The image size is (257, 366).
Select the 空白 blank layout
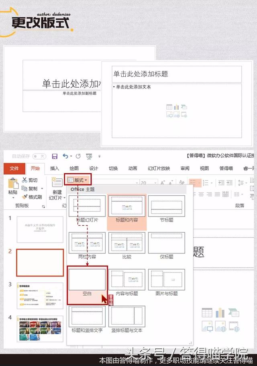tap(87, 285)
